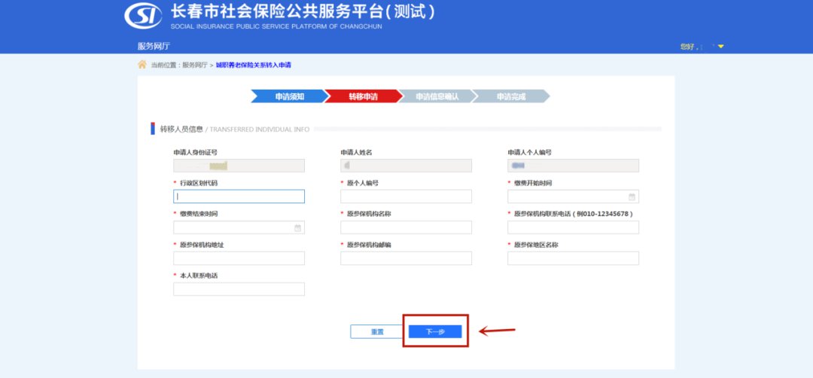
Task: Expand the user account dropdown arrow
Action: [x=720, y=47]
